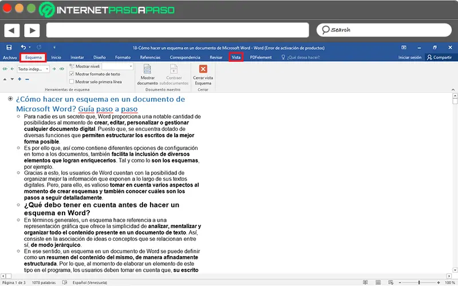Click Iniciar sesión
This screenshot has width=458, height=286.
point(410,58)
